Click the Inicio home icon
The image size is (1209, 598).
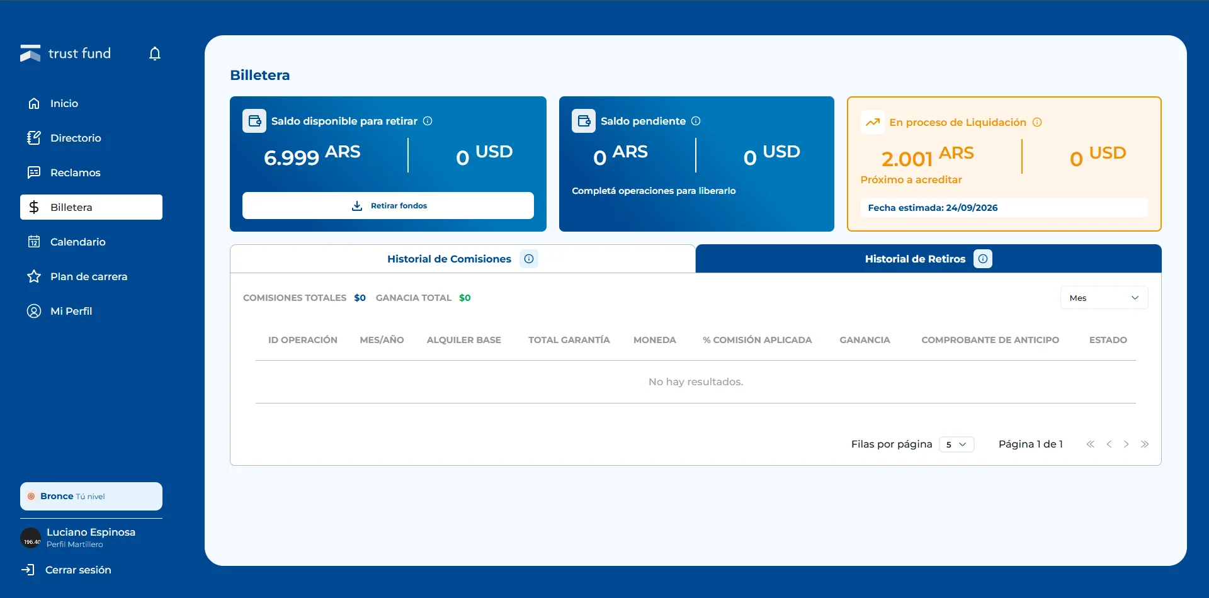pyautogui.click(x=34, y=103)
